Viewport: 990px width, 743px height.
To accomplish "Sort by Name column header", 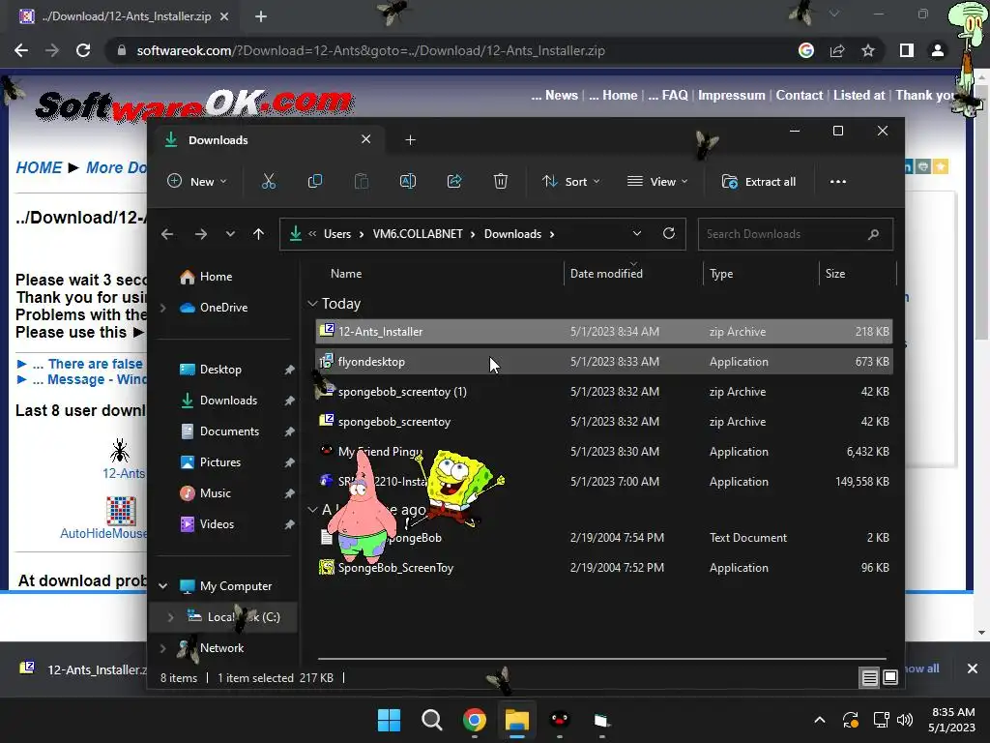I will click(346, 274).
